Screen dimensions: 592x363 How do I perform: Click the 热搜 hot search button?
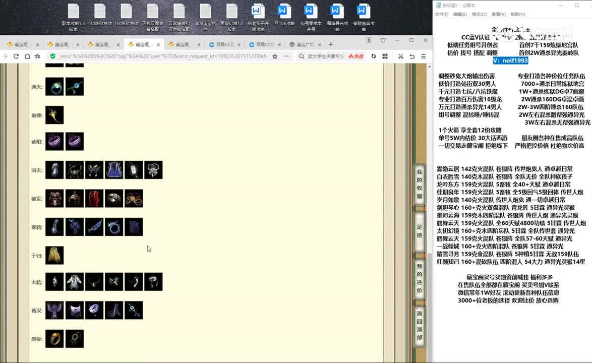click(x=356, y=56)
